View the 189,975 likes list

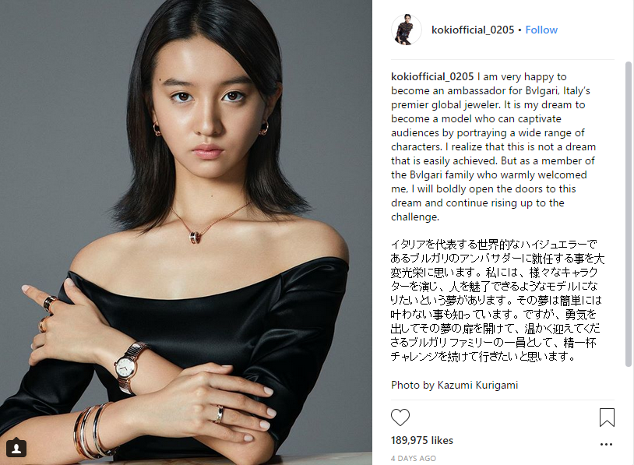[421, 440]
